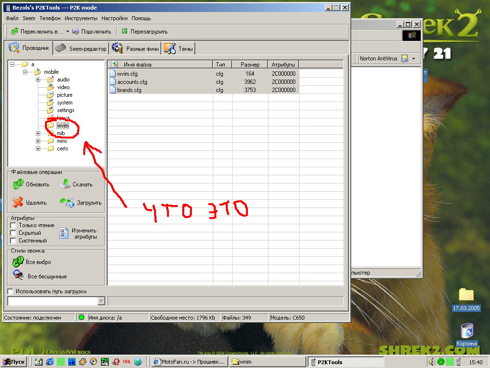Click the Подключить toolbar button

[x=91, y=32]
